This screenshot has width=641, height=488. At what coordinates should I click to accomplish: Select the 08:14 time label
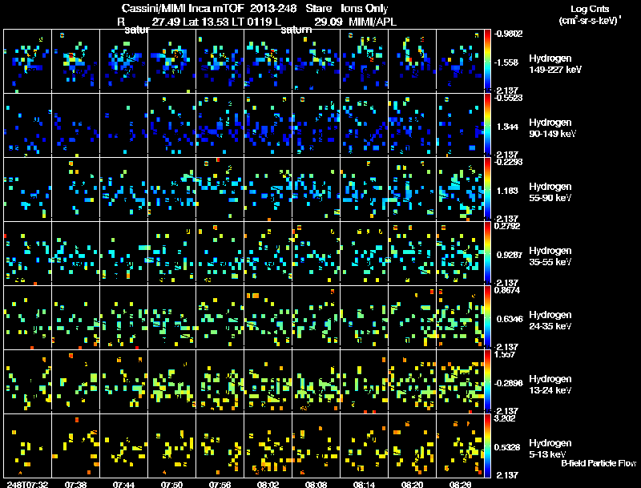coord(364,484)
